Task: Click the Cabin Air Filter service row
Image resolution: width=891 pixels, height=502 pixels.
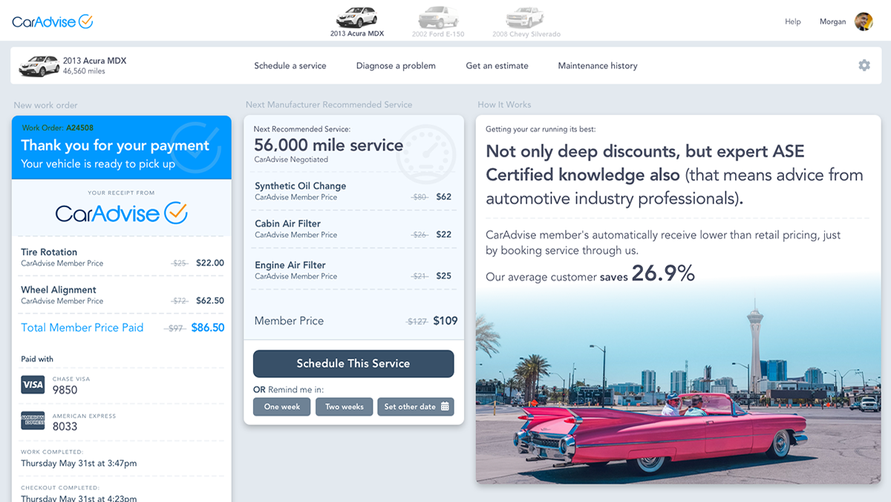Action: click(353, 229)
